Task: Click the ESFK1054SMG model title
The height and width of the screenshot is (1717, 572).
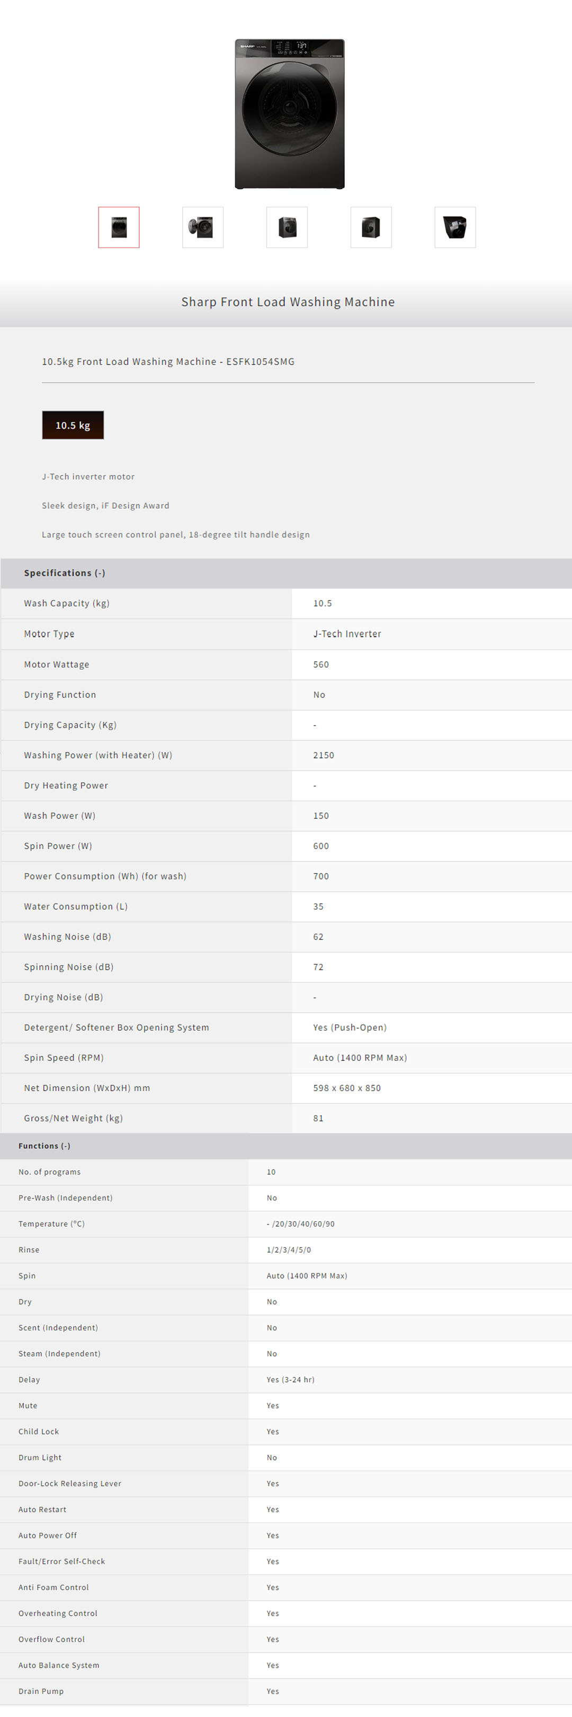Action: tap(168, 361)
